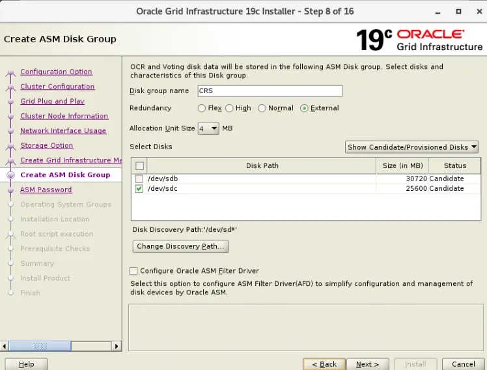This screenshot has width=487, height=370.
Task: Click the active step marker for Create ASM Disk Group
Action: (x=11, y=175)
